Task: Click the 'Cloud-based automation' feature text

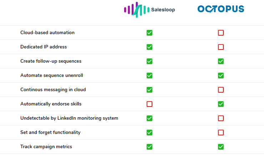Action: pos(47,32)
